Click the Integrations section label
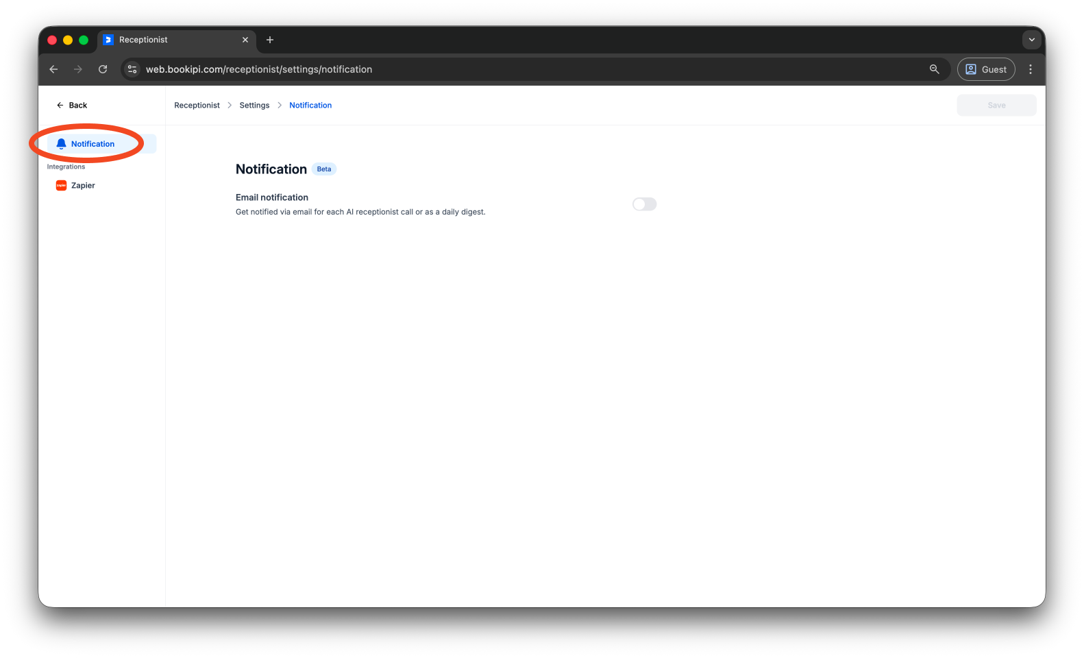Screen dimensions: 1084x658 point(66,167)
